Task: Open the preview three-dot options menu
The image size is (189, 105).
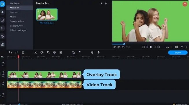Action: 186,47
